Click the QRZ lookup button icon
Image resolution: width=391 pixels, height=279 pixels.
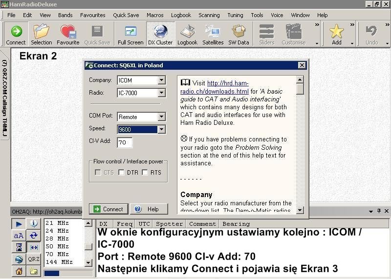34,259
